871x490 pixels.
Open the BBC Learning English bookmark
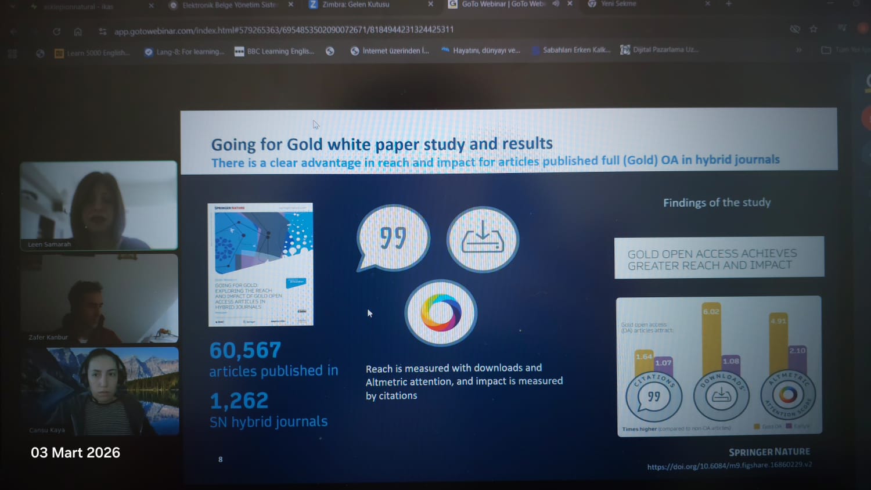pyautogui.click(x=274, y=51)
